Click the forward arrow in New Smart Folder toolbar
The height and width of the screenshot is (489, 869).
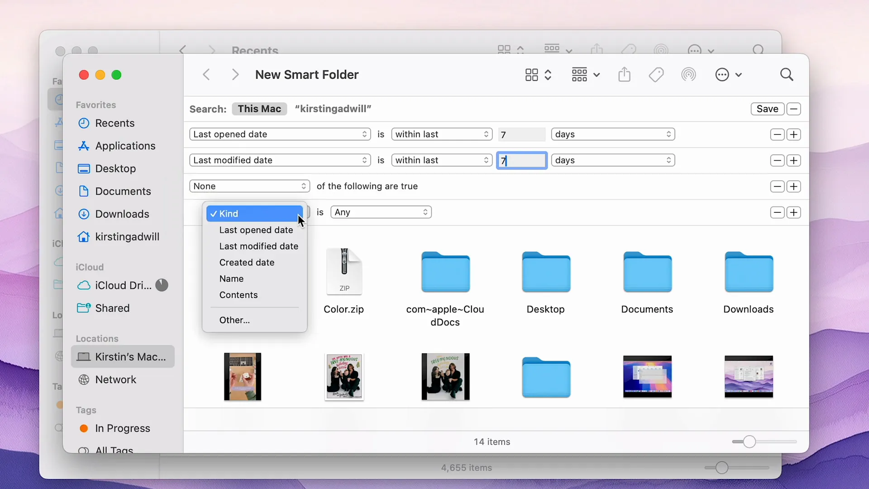tap(235, 75)
